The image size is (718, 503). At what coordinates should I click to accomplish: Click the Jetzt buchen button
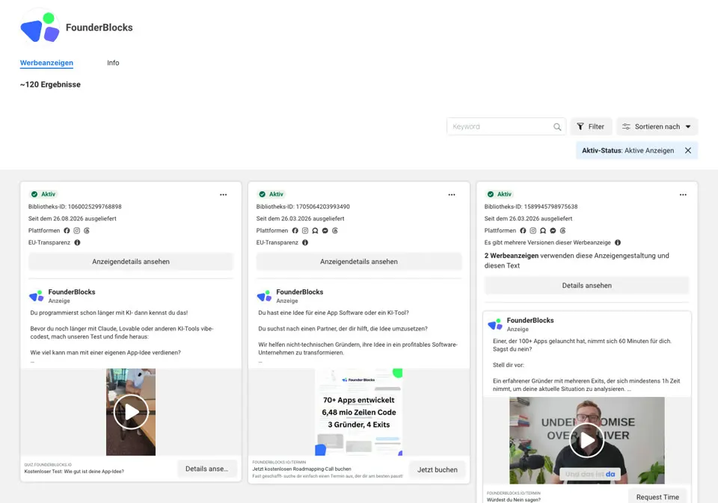[438, 469]
